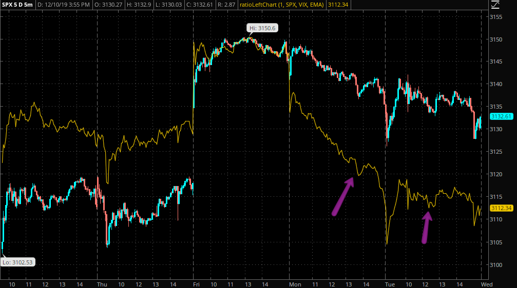Click the 3140 price axis label
This screenshot has width=517, height=288.
pyautogui.click(x=496, y=84)
